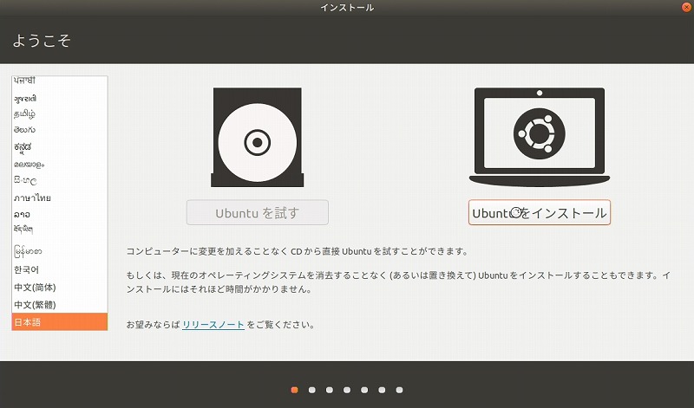Select 日本語 in the language list
The height and width of the screenshot is (408, 694).
(x=59, y=321)
